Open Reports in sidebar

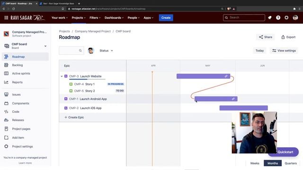[x=25, y=82]
